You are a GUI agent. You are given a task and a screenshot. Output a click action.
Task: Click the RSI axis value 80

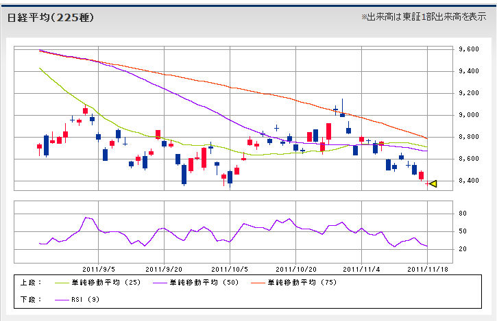[463, 214]
